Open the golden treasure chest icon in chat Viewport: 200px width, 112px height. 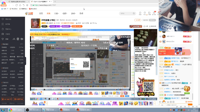(187, 89)
